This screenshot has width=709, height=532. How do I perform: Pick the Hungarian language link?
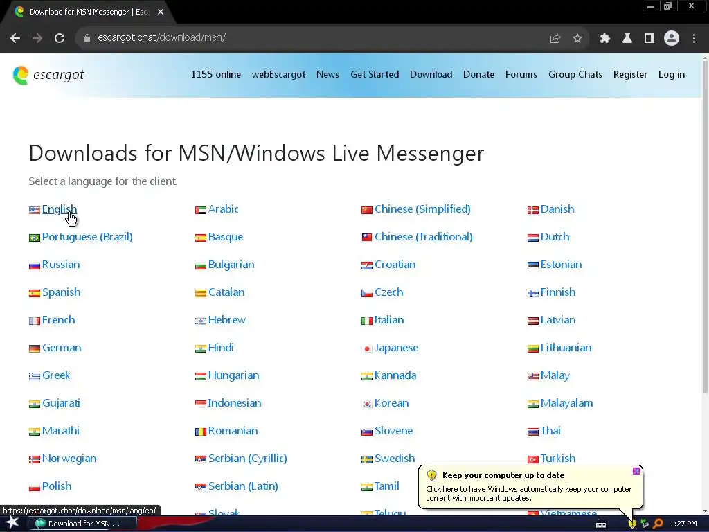point(234,375)
